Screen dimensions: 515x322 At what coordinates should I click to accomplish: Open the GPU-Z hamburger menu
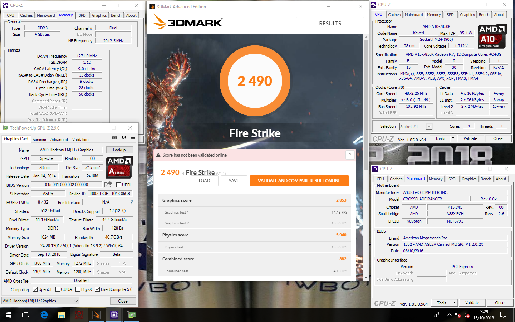[133, 137]
